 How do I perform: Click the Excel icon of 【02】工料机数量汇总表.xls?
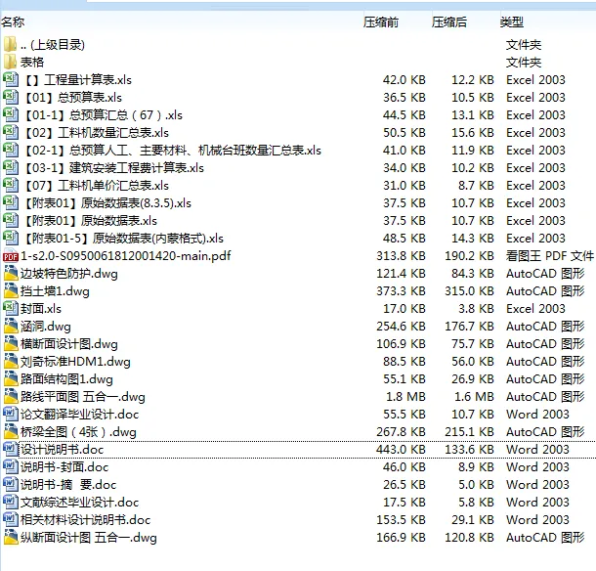(x=11, y=132)
